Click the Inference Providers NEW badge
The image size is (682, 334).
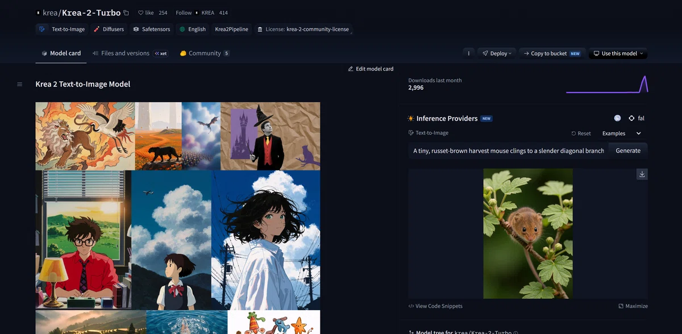tap(486, 119)
